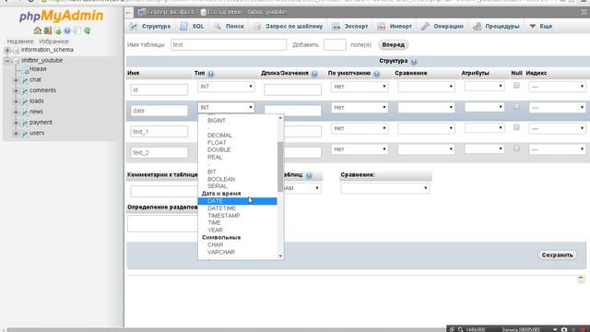
Task: Open the Импорт tab
Action: [x=395, y=27]
